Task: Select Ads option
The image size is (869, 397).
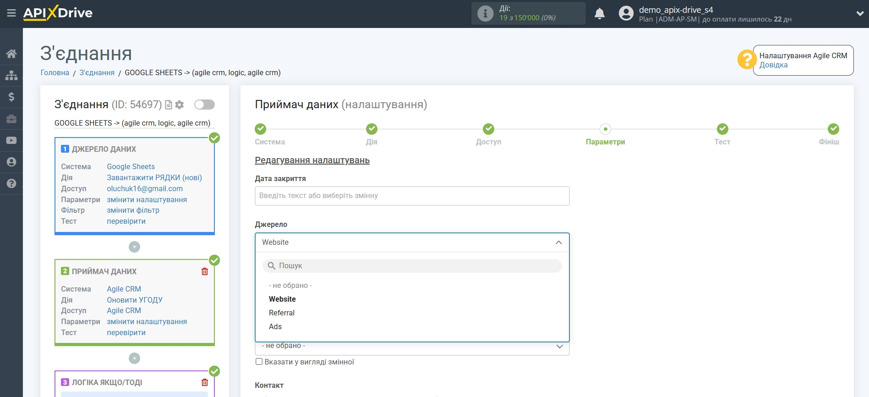Action: (x=275, y=326)
